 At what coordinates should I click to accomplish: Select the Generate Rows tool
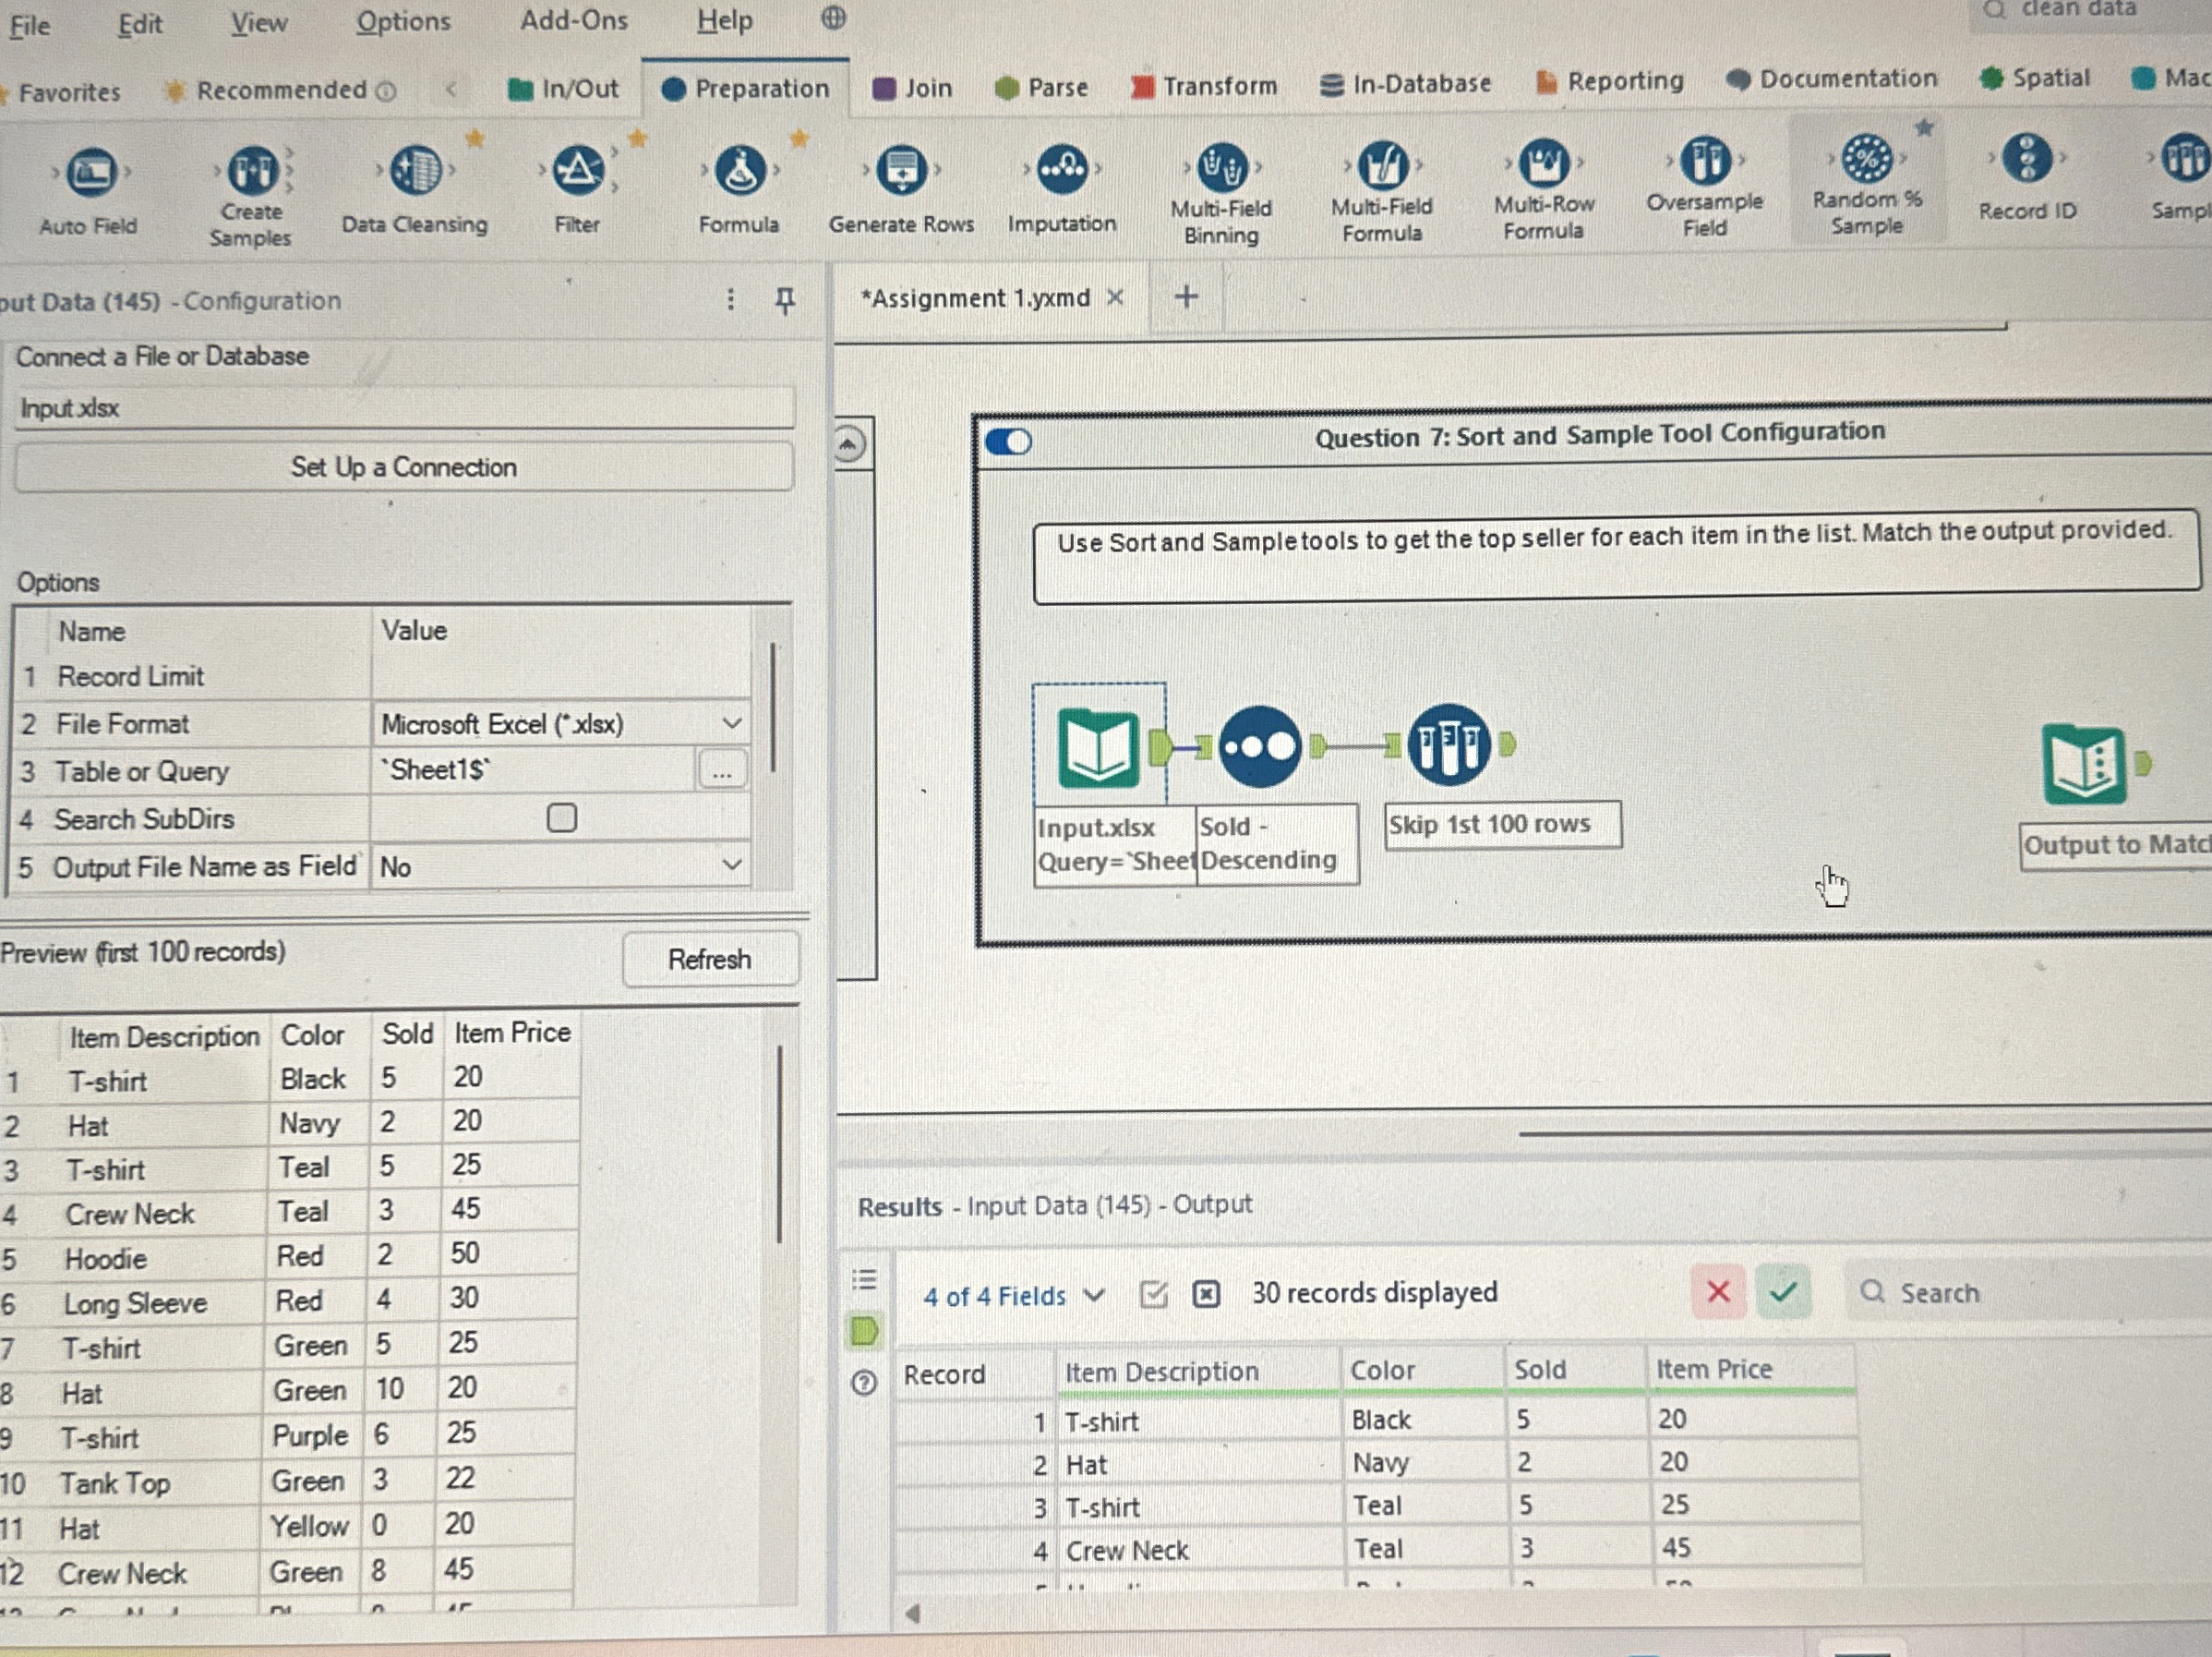(x=901, y=170)
